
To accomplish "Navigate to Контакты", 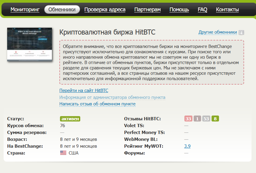I will [x=227, y=10].
